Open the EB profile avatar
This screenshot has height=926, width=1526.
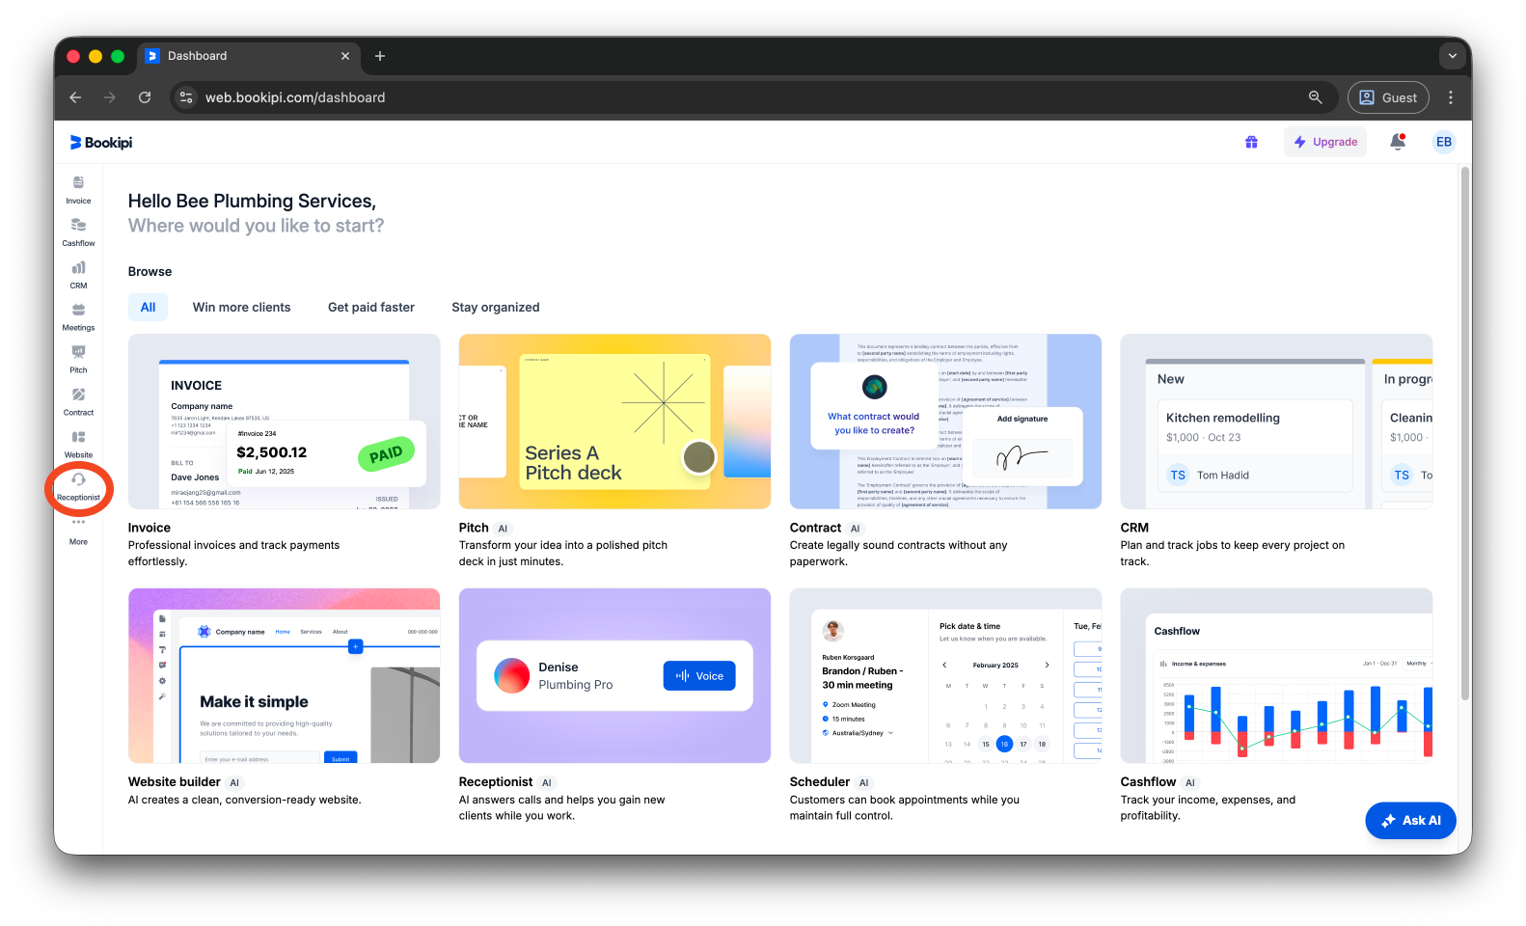click(x=1443, y=142)
